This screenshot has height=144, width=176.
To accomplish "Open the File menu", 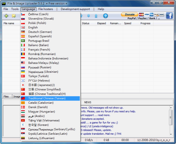I will coord(6,9).
